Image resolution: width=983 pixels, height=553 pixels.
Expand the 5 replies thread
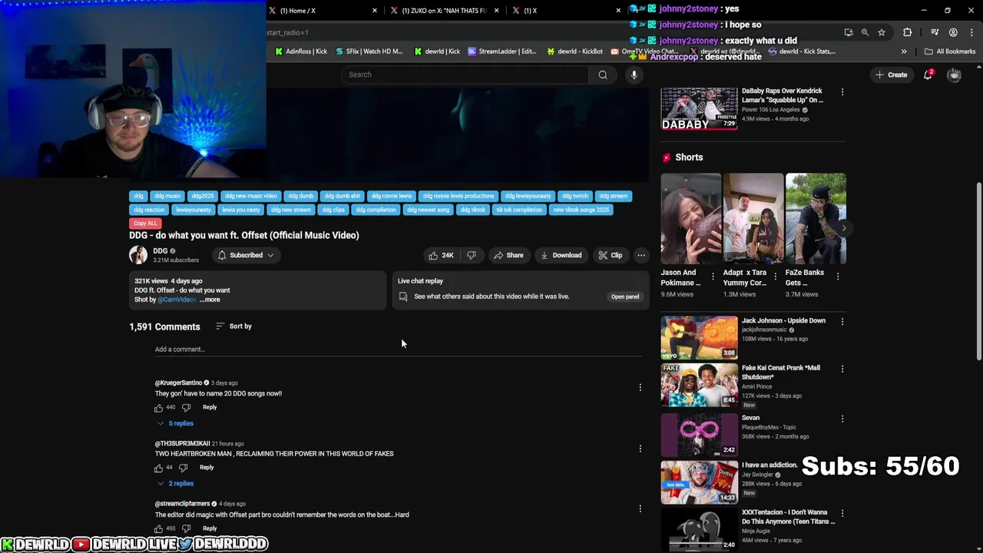[175, 423]
